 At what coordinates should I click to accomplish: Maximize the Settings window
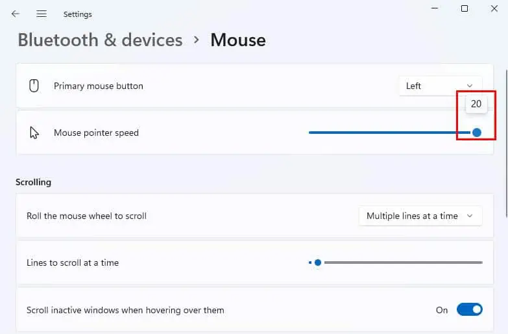click(465, 8)
